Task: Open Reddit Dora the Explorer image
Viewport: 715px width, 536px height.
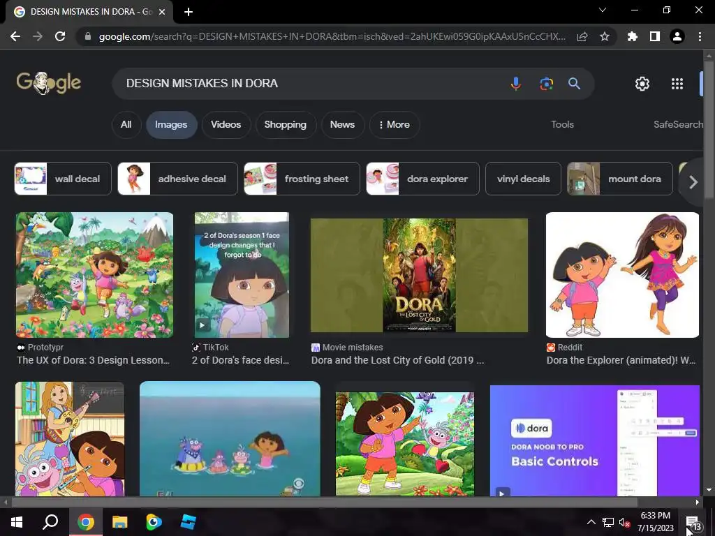Action: click(622, 275)
